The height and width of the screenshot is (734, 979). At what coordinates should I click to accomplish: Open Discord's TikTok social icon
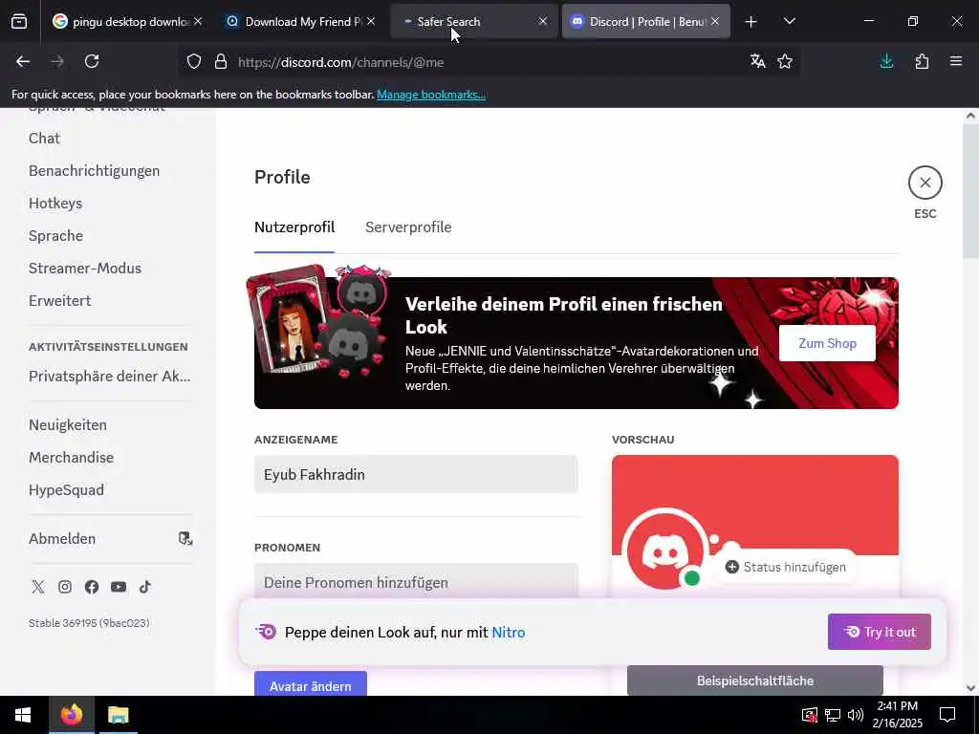(x=145, y=587)
